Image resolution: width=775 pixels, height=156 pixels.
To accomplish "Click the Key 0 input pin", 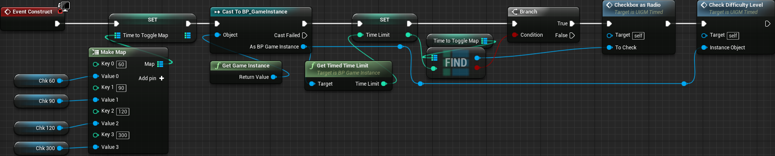I will tap(96, 64).
